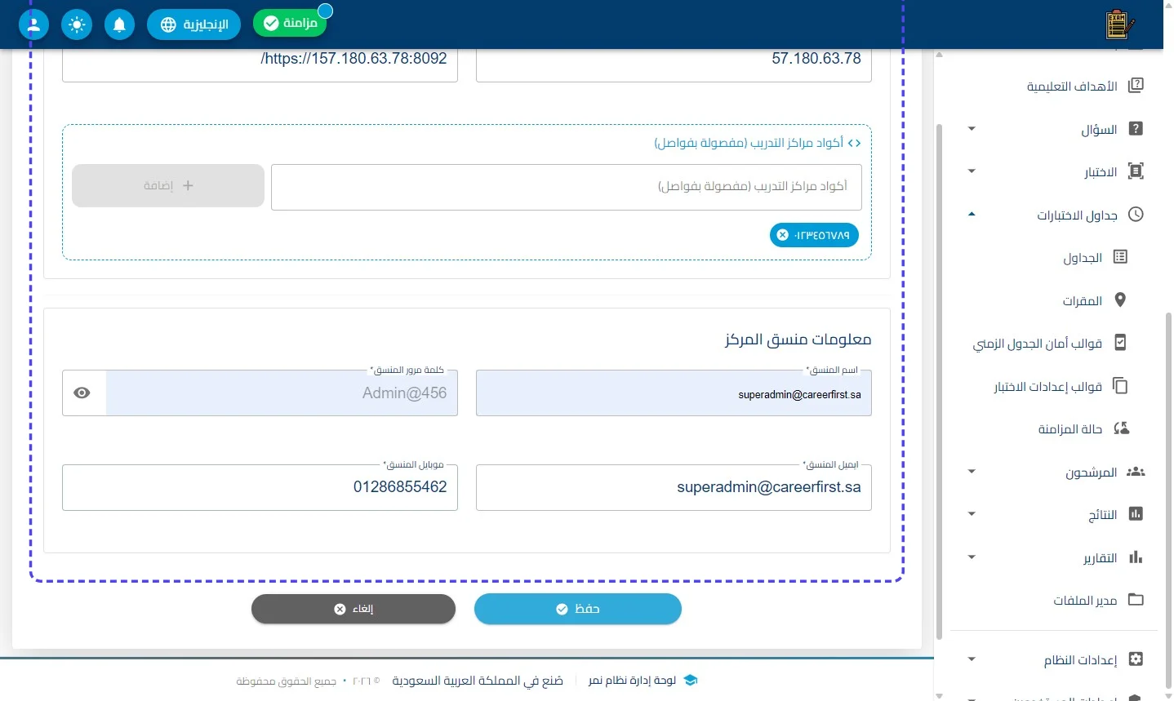Viewport: 1174px width, 701px height.
Task: Click the graduation cap footer icon
Action: [690, 681]
